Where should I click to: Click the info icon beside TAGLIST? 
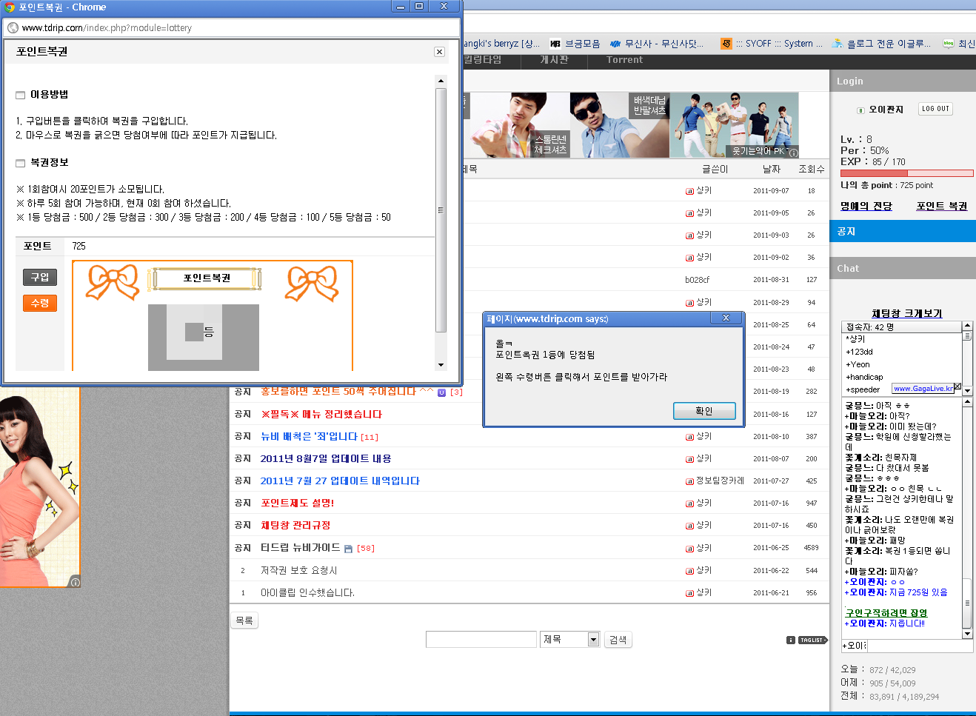click(x=790, y=640)
